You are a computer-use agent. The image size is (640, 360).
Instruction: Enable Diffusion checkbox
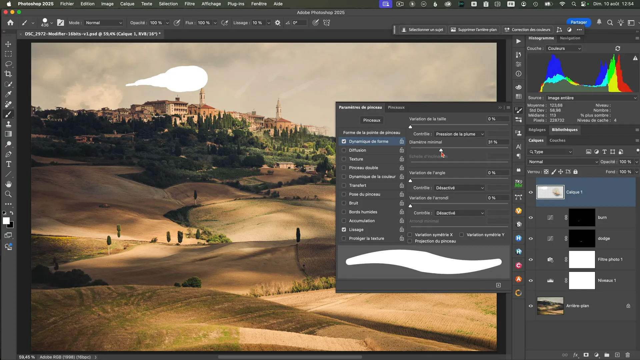(344, 150)
